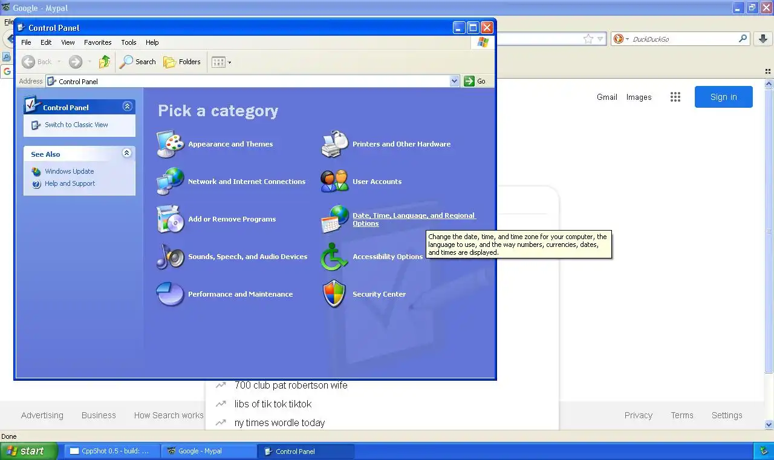
Task: Select suggestion 'libs of tik tok tiktok'
Action: 273,404
